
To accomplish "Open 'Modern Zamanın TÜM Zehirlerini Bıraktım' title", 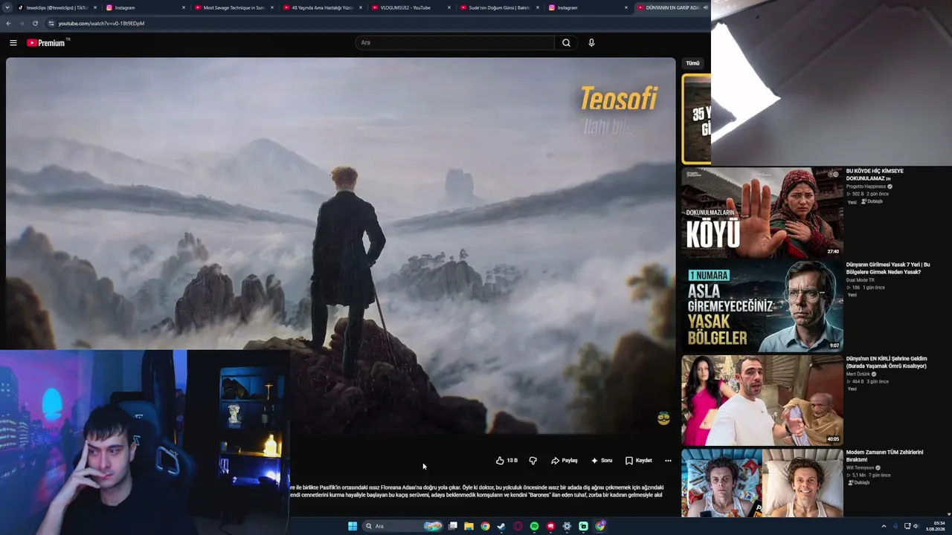I will pyautogui.click(x=884, y=455).
